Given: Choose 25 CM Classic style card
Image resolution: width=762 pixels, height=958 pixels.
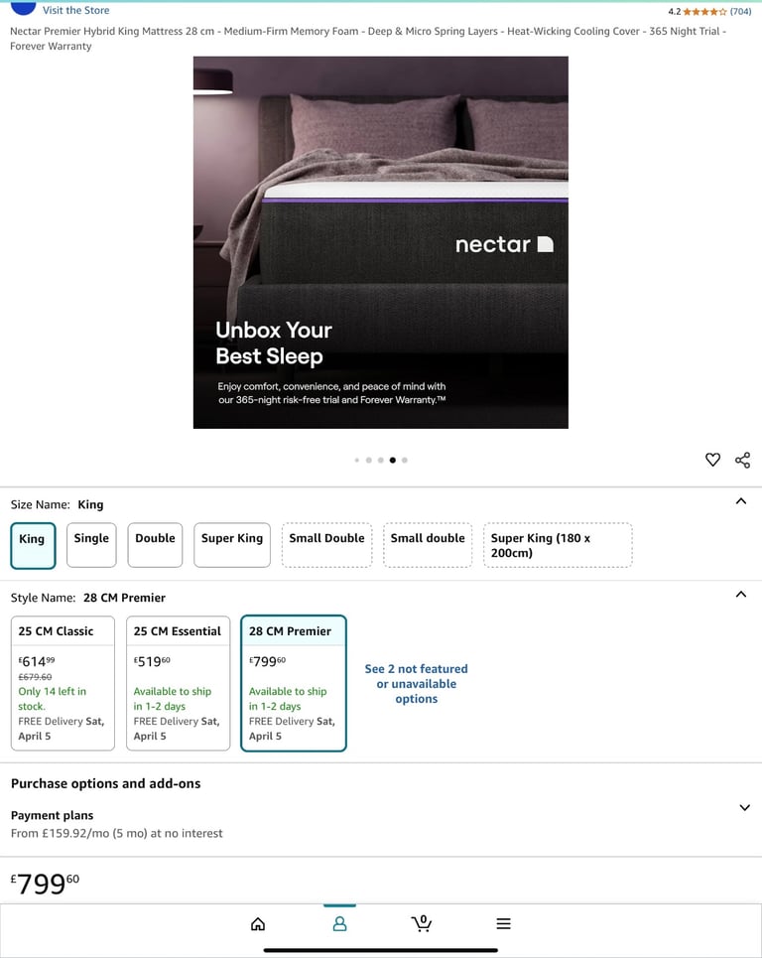Looking at the screenshot, I should click(x=63, y=683).
